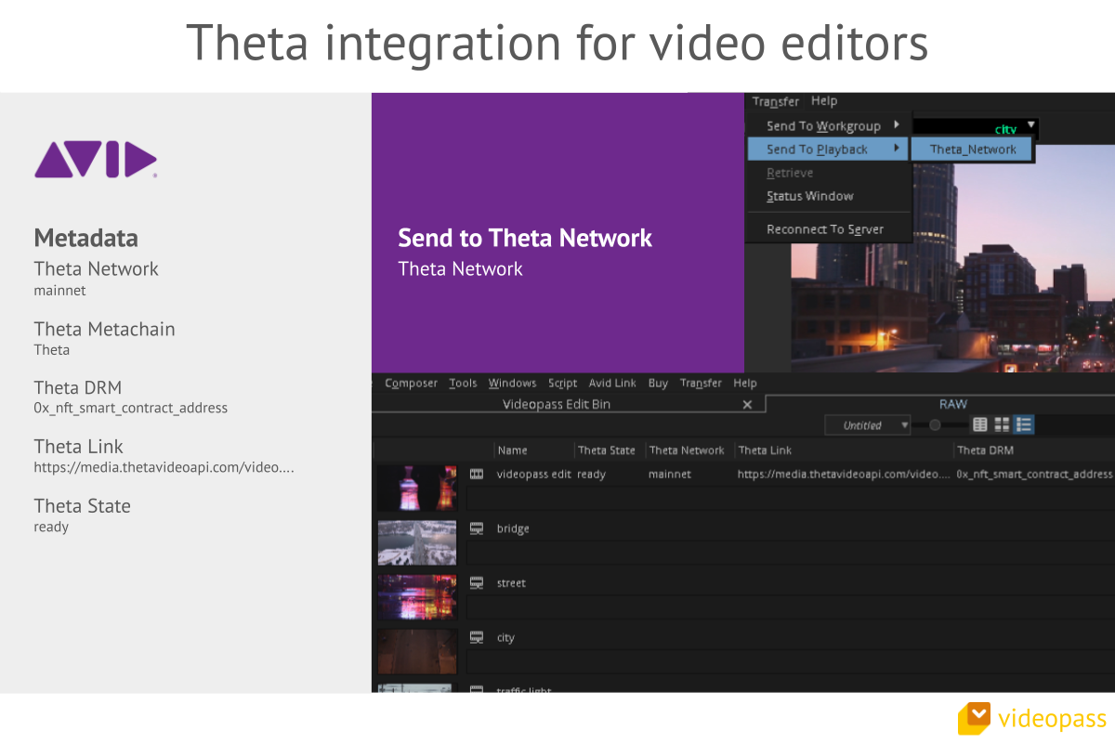The image size is (1115, 743).
Task: Click 'ready' under Theta State in Metadata
Action: click(51, 527)
